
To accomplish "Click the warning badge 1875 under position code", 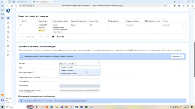I will [x=41, y=30].
